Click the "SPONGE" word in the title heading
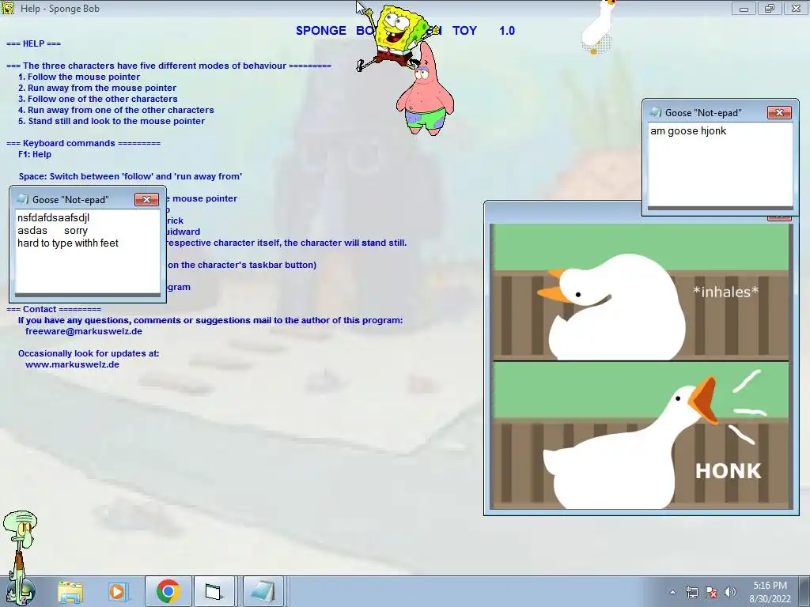This screenshot has width=810, height=607. (321, 31)
